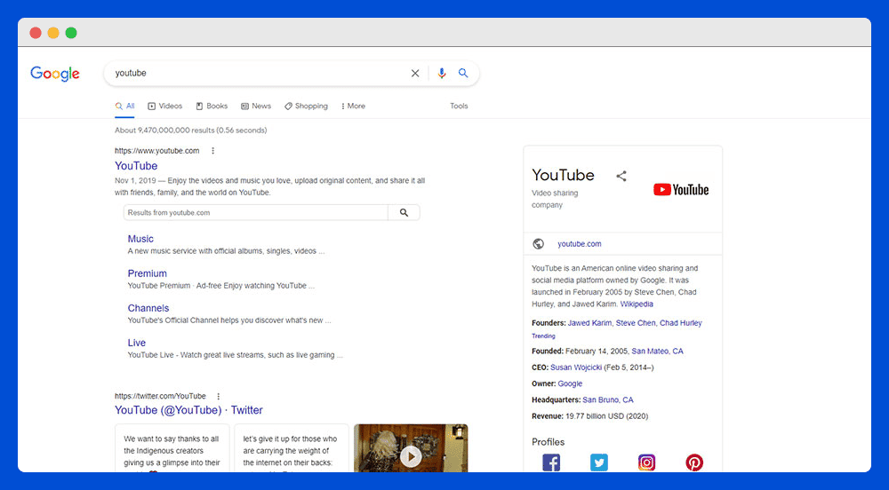This screenshot has height=490, width=889.
Task: Click the Trending label under Founders
Action: point(543,336)
